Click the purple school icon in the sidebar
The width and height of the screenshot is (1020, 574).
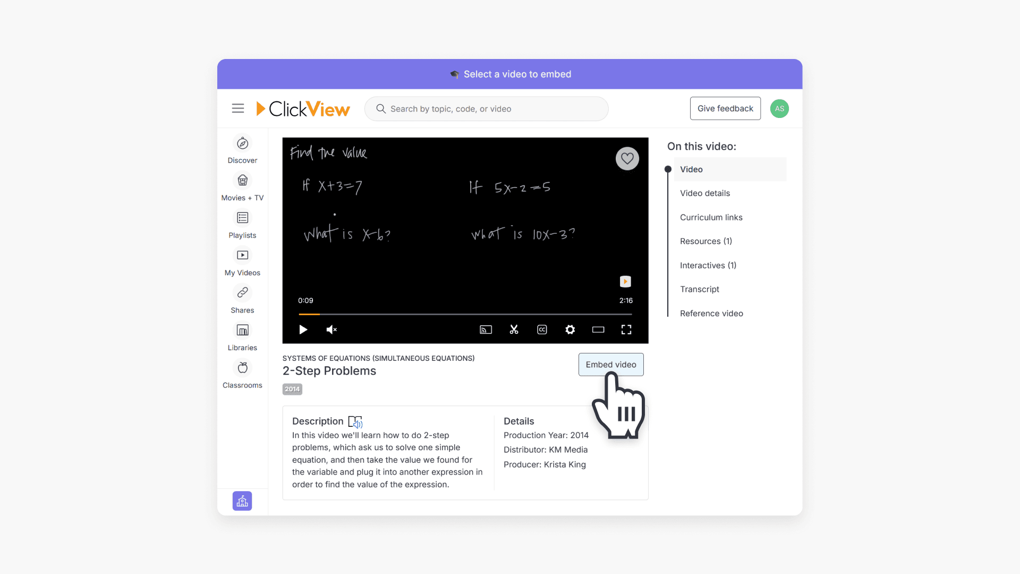(242, 501)
